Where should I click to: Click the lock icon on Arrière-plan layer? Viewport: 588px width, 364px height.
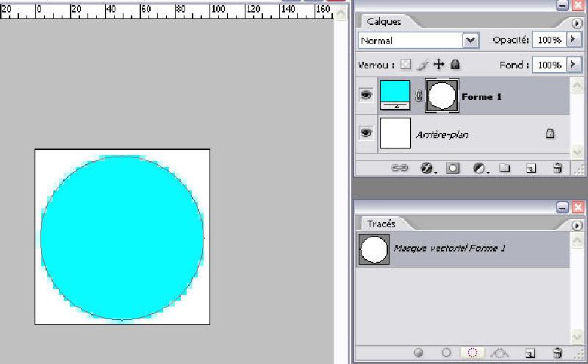point(550,133)
